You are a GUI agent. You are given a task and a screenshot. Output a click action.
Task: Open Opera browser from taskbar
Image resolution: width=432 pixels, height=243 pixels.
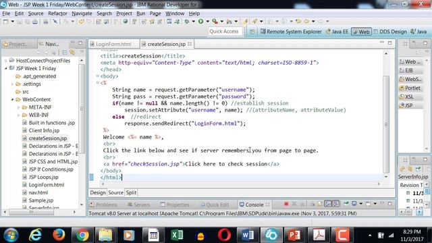coord(224,235)
